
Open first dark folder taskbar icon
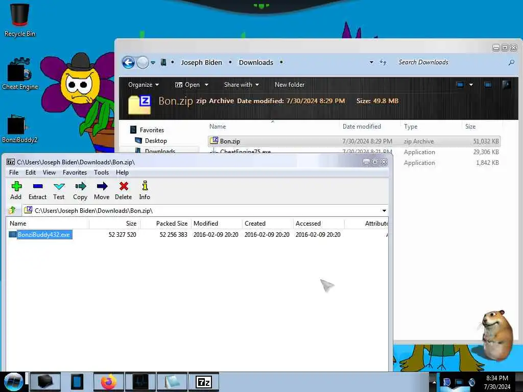45,382
